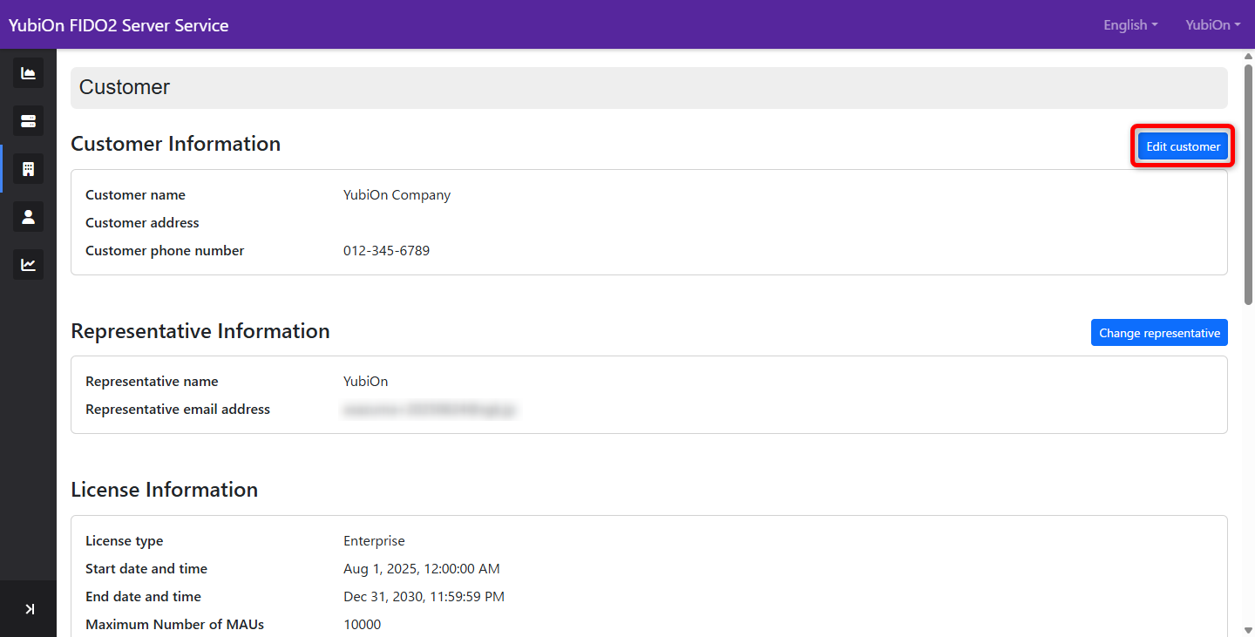
Task: Open the user person sidebar icon
Action: coord(28,216)
